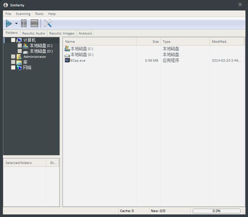The height and width of the screenshot is (217, 248).
Task: Click the 应用程序 type cell
Action: 171,60
